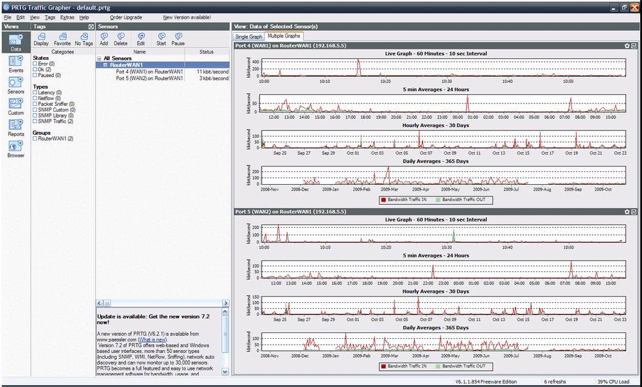Click the Categories header in Tags panel

point(63,52)
